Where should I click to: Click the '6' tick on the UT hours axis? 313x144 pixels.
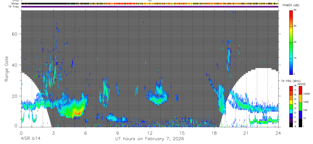(x=85, y=133)
